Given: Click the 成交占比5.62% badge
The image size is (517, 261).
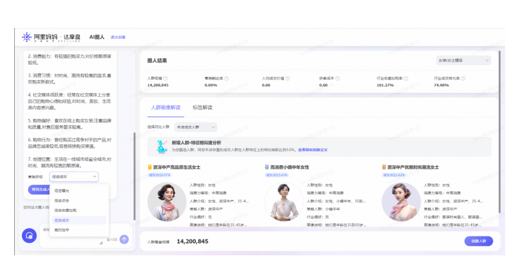Looking at the screenshot, I should [394, 175].
